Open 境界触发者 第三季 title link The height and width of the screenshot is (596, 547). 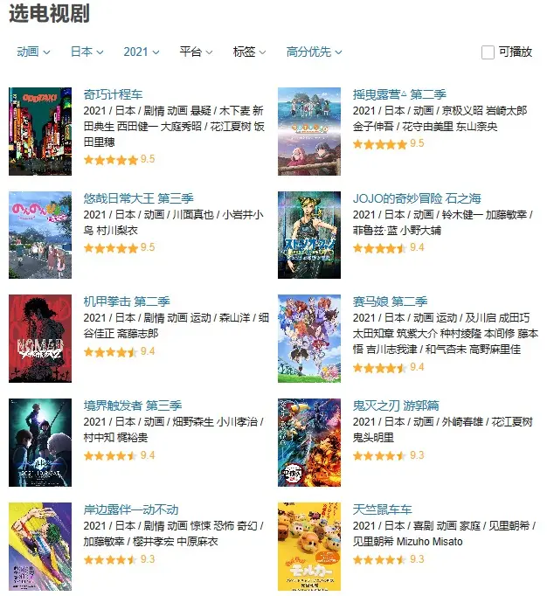click(133, 405)
